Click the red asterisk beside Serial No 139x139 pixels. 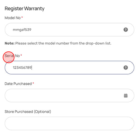(x=21, y=55)
